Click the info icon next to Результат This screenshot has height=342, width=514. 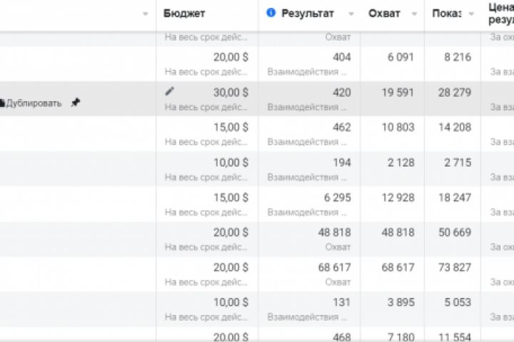point(271,14)
